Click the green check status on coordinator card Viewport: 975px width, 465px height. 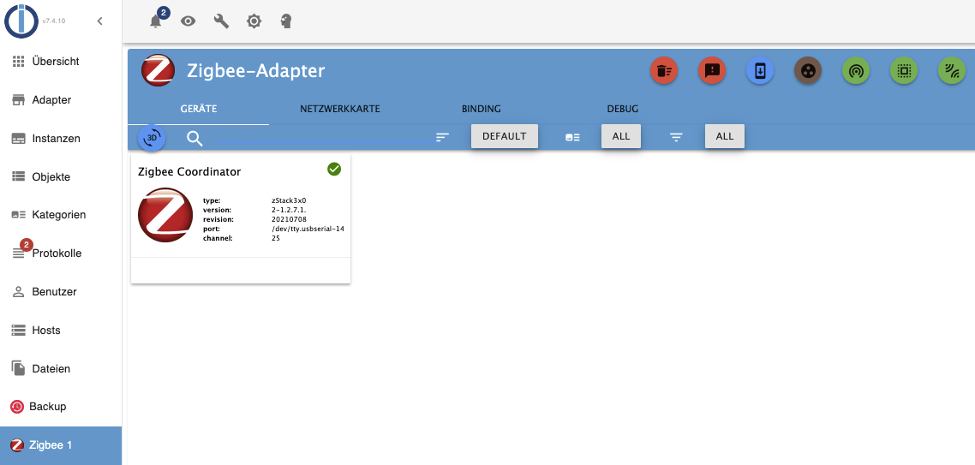pos(334,169)
